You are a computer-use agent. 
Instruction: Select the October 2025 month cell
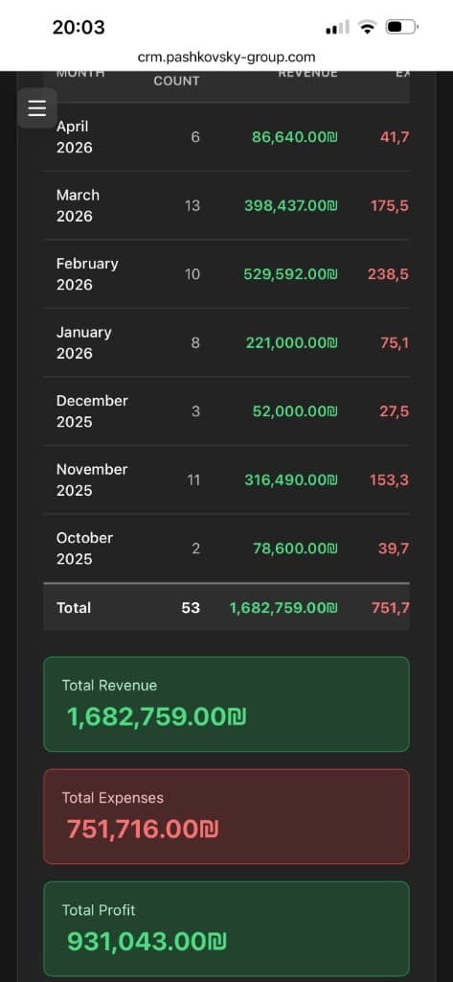[x=84, y=549]
